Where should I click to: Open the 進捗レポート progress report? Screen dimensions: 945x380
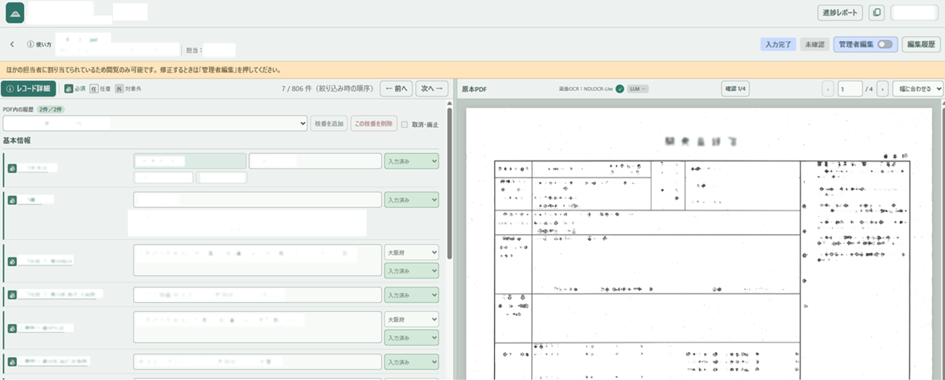pyautogui.click(x=840, y=12)
